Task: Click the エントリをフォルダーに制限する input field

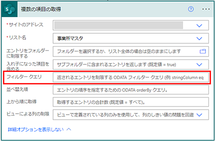Action: click(131, 52)
